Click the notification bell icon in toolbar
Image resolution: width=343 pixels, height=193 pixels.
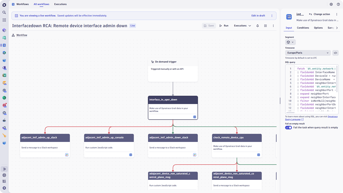258,26
